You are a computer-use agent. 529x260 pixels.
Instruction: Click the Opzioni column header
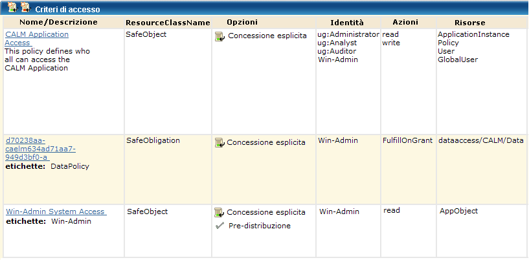[x=242, y=22]
